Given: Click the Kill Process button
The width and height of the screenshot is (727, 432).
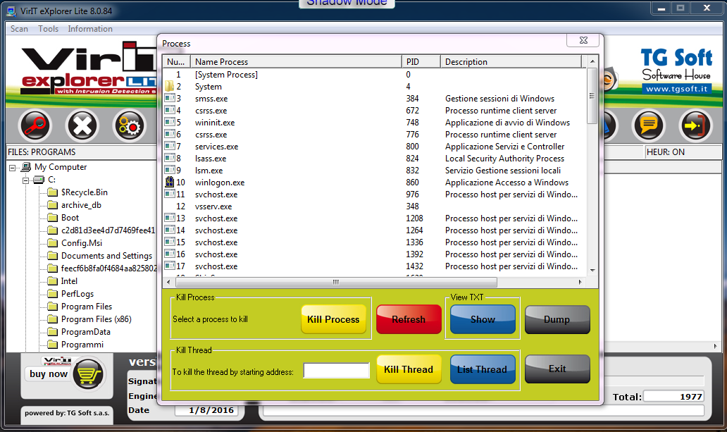Looking at the screenshot, I should click(x=333, y=319).
